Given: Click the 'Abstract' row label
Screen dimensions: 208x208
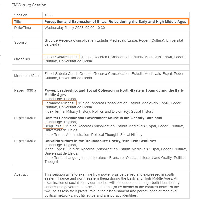Looking at the screenshot, I should tap(21, 174).
